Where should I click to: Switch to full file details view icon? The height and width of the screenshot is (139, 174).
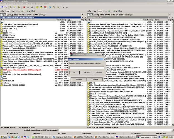click(15, 7)
